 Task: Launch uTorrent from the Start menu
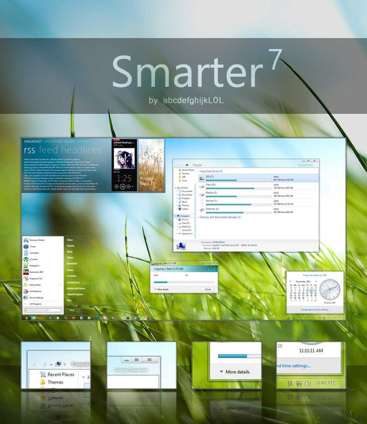(26, 259)
